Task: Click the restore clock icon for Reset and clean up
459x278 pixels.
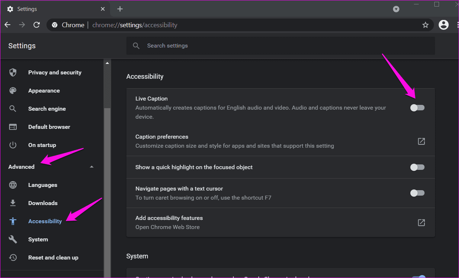Action: tap(13, 258)
